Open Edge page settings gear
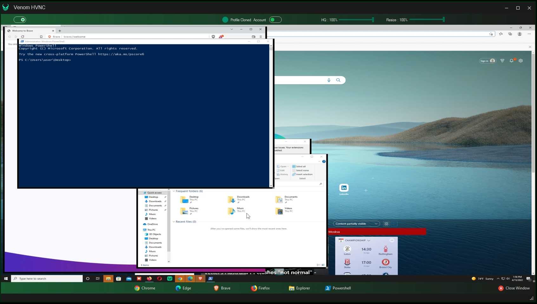Image resolution: width=537 pixels, height=304 pixels. (521, 61)
